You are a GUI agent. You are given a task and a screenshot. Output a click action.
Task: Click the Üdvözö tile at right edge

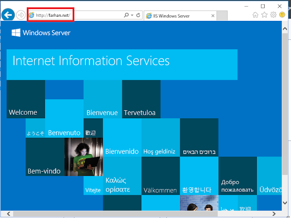tap(270, 176)
